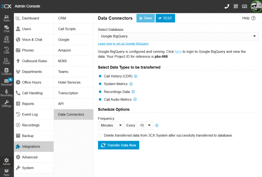Open Learn how to set up Google BigQuery link

click(123, 44)
